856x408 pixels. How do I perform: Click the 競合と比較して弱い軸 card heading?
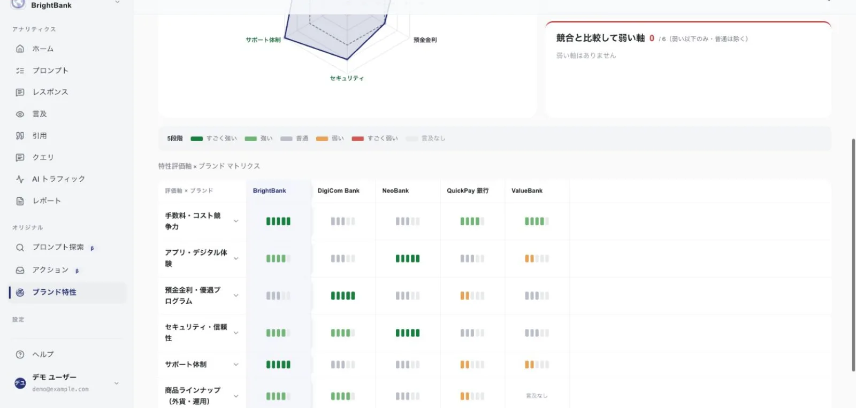pos(600,38)
